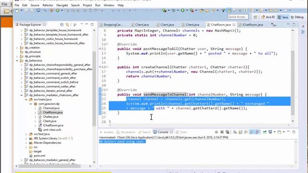Collapse the dp_behaviour folder
Image resolution: width=308 pixels, height=173 pixels.
coord(17,61)
